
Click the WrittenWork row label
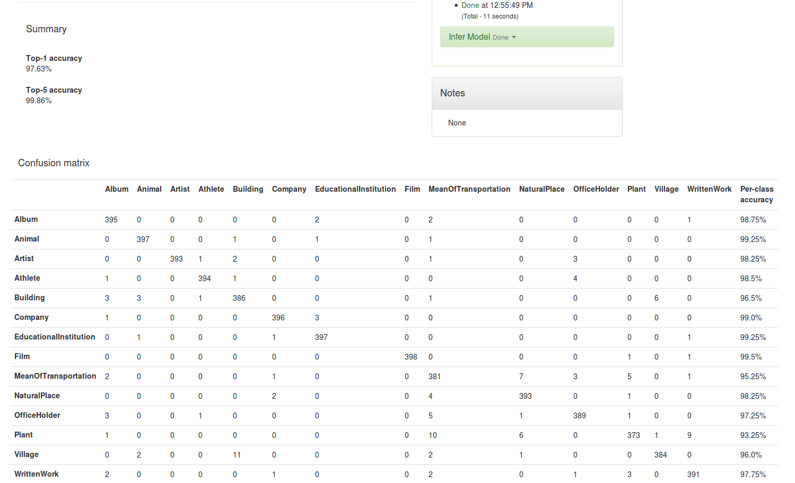point(37,474)
